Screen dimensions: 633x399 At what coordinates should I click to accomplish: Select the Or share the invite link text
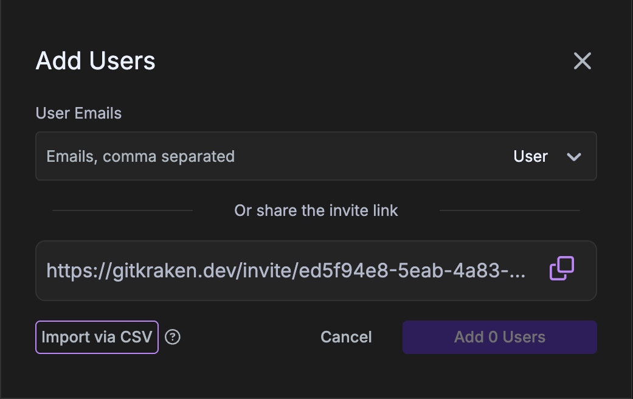316,210
